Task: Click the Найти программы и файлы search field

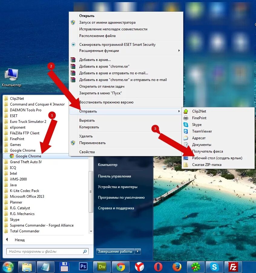Action: (48, 251)
